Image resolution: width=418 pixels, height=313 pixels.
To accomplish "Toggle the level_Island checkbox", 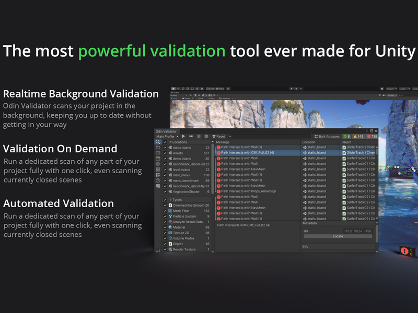I will click(165, 170).
